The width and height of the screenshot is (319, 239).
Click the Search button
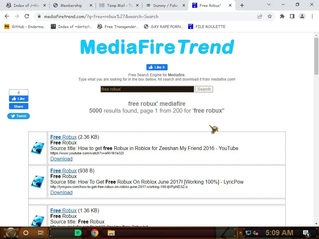click(204, 89)
